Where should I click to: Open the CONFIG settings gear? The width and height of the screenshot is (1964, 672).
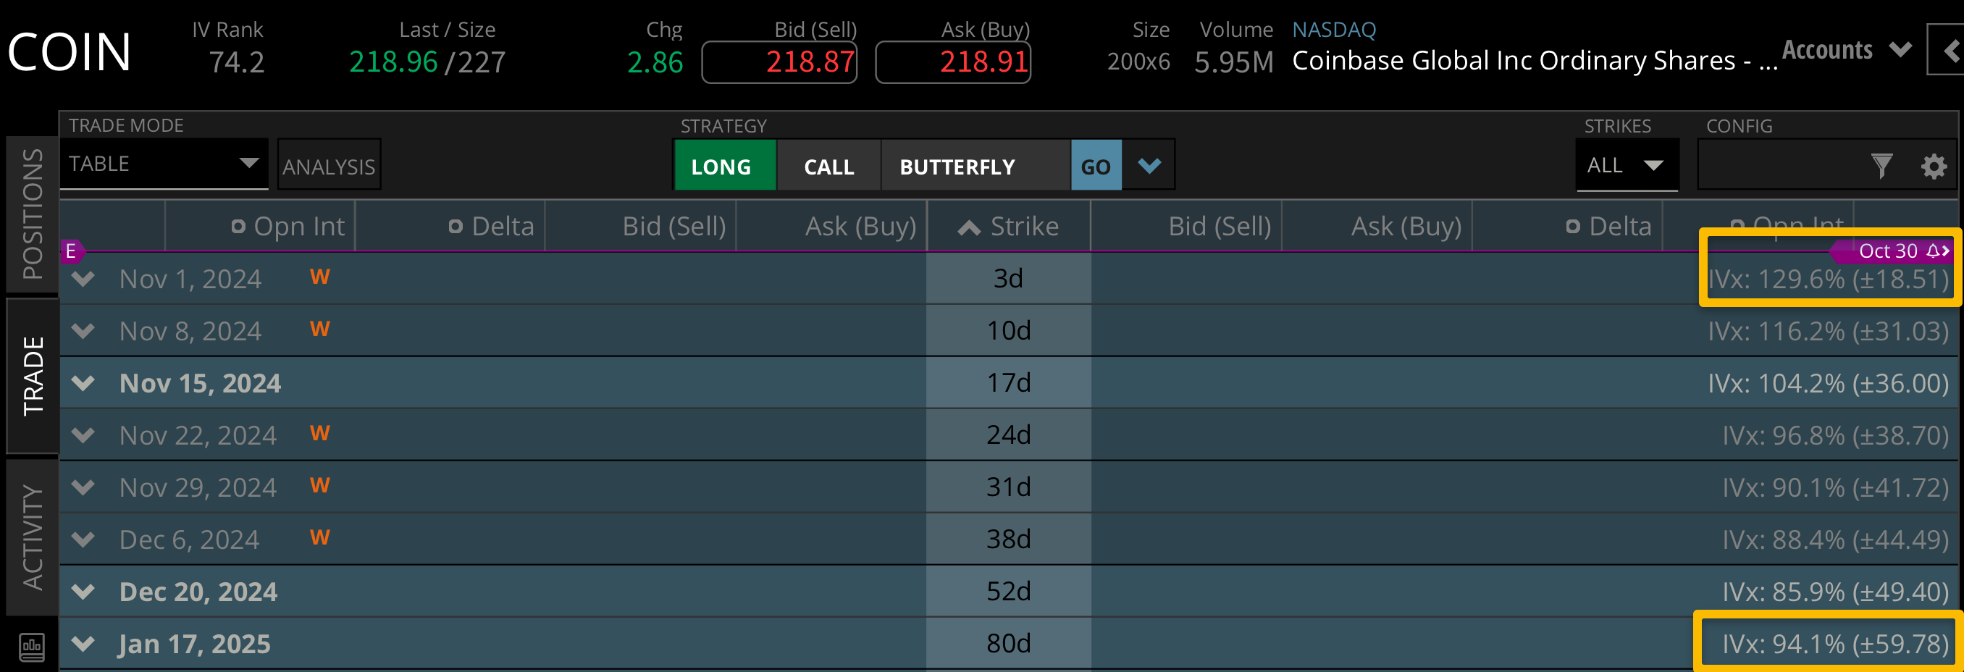click(1933, 165)
